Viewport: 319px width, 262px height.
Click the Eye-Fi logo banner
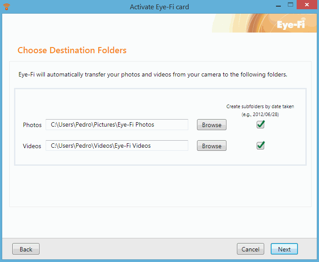264,23
